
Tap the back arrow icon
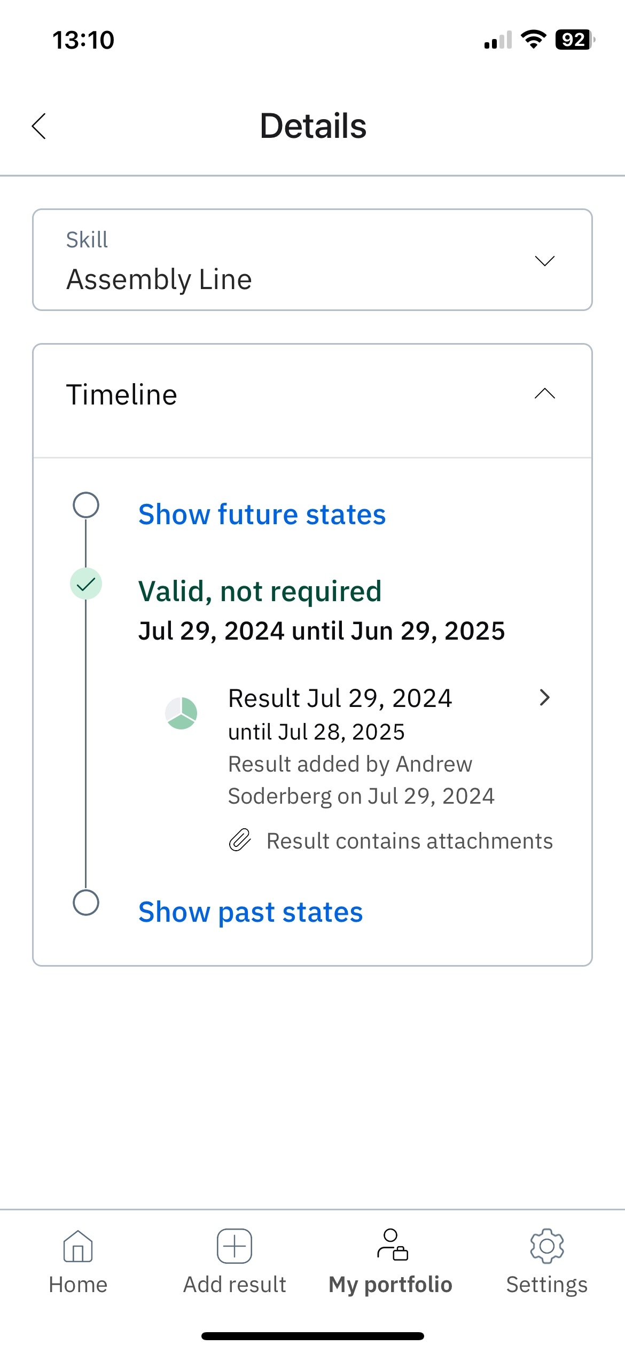[39, 126]
